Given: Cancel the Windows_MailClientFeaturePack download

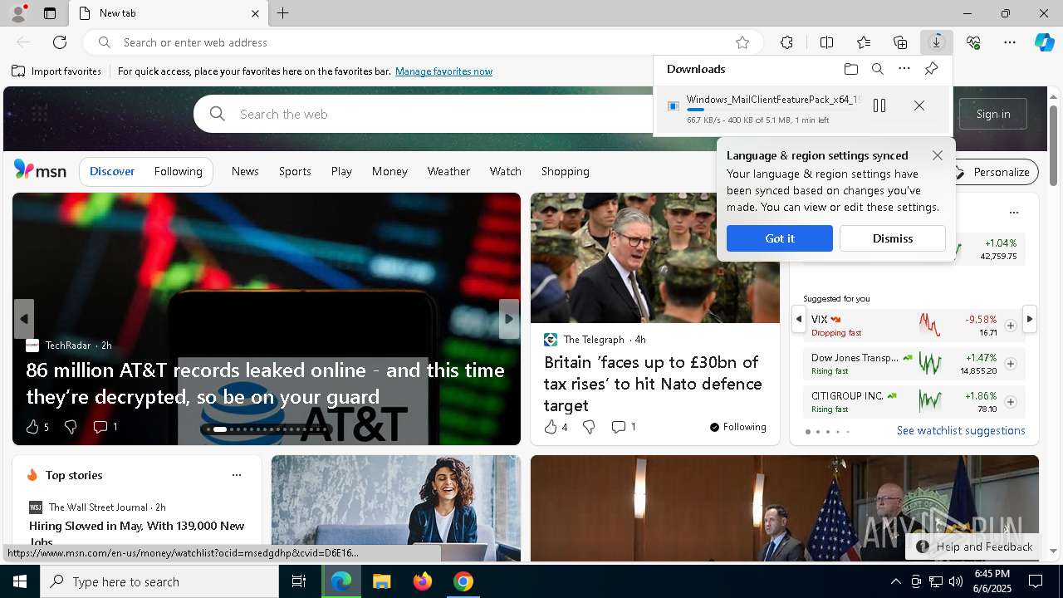Looking at the screenshot, I should pos(919,105).
